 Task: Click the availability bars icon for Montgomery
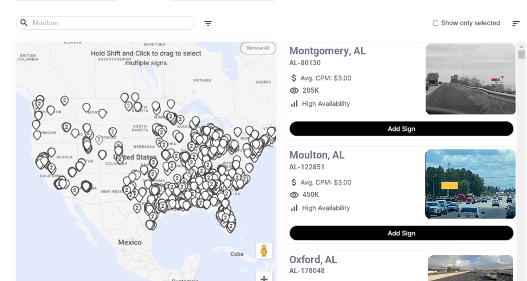pos(294,104)
